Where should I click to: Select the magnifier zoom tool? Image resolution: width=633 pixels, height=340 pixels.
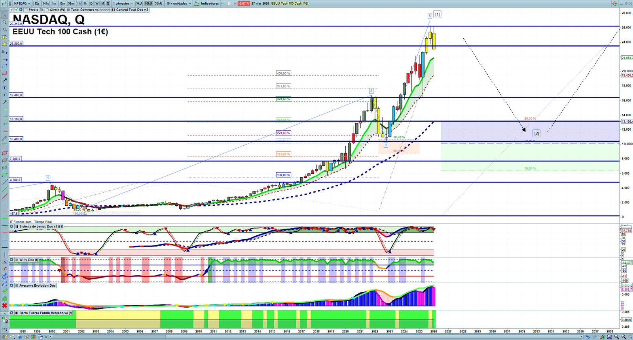(x=5, y=23)
